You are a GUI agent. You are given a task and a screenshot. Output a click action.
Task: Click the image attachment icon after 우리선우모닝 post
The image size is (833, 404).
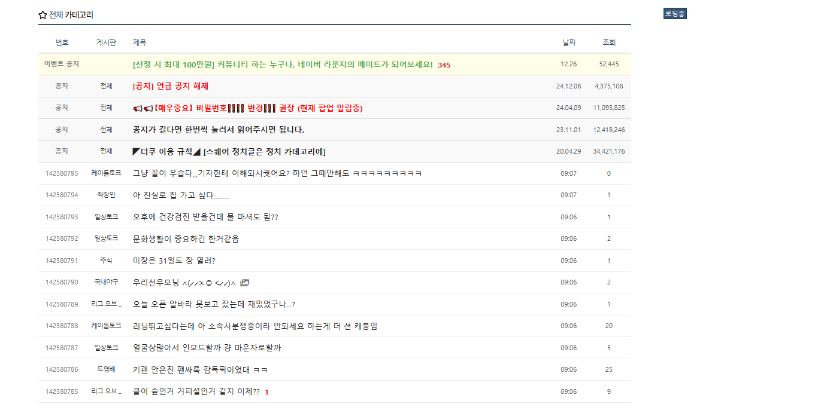(244, 283)
